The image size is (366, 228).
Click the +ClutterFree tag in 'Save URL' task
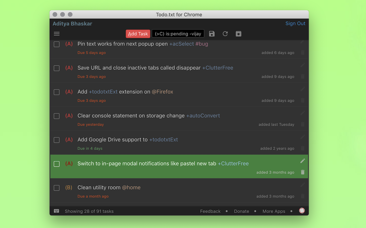218,68
